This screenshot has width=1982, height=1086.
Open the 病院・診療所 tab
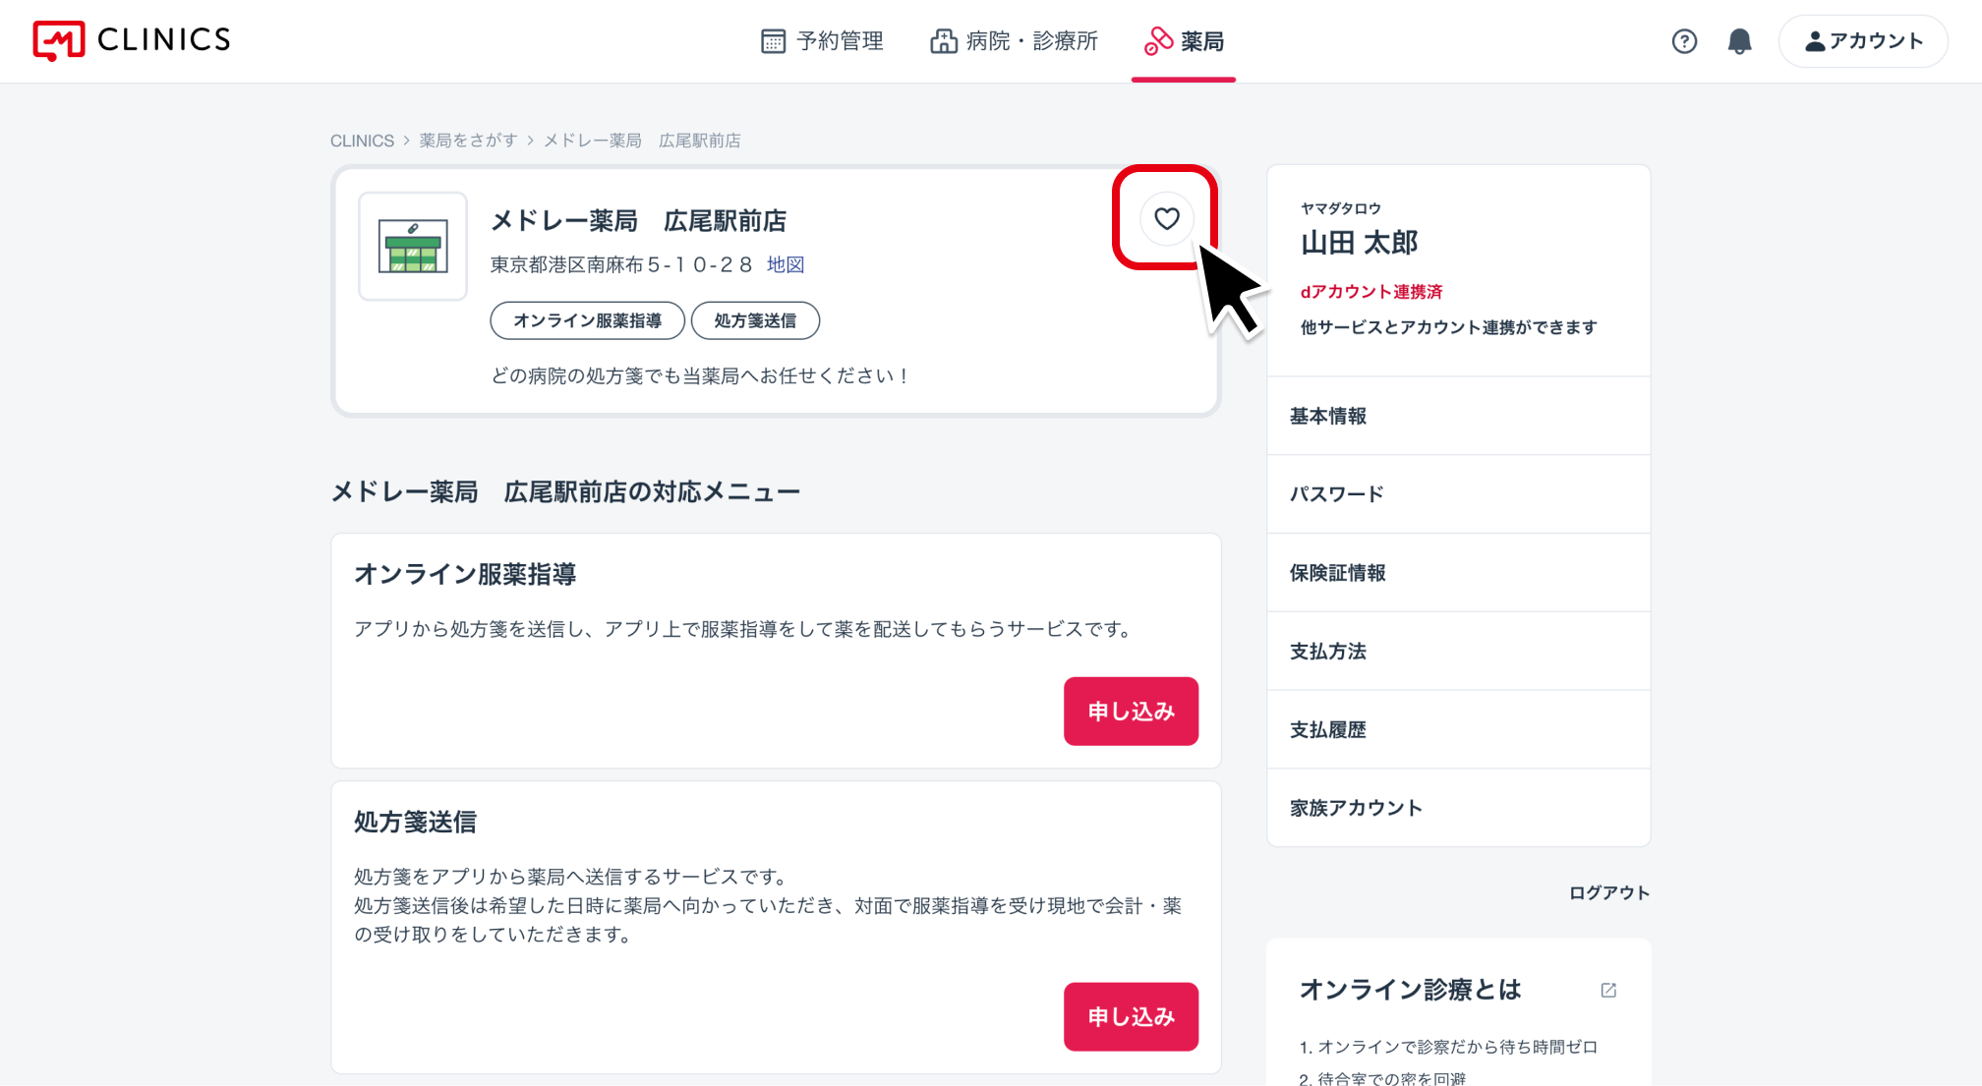tap(1014, 41)
